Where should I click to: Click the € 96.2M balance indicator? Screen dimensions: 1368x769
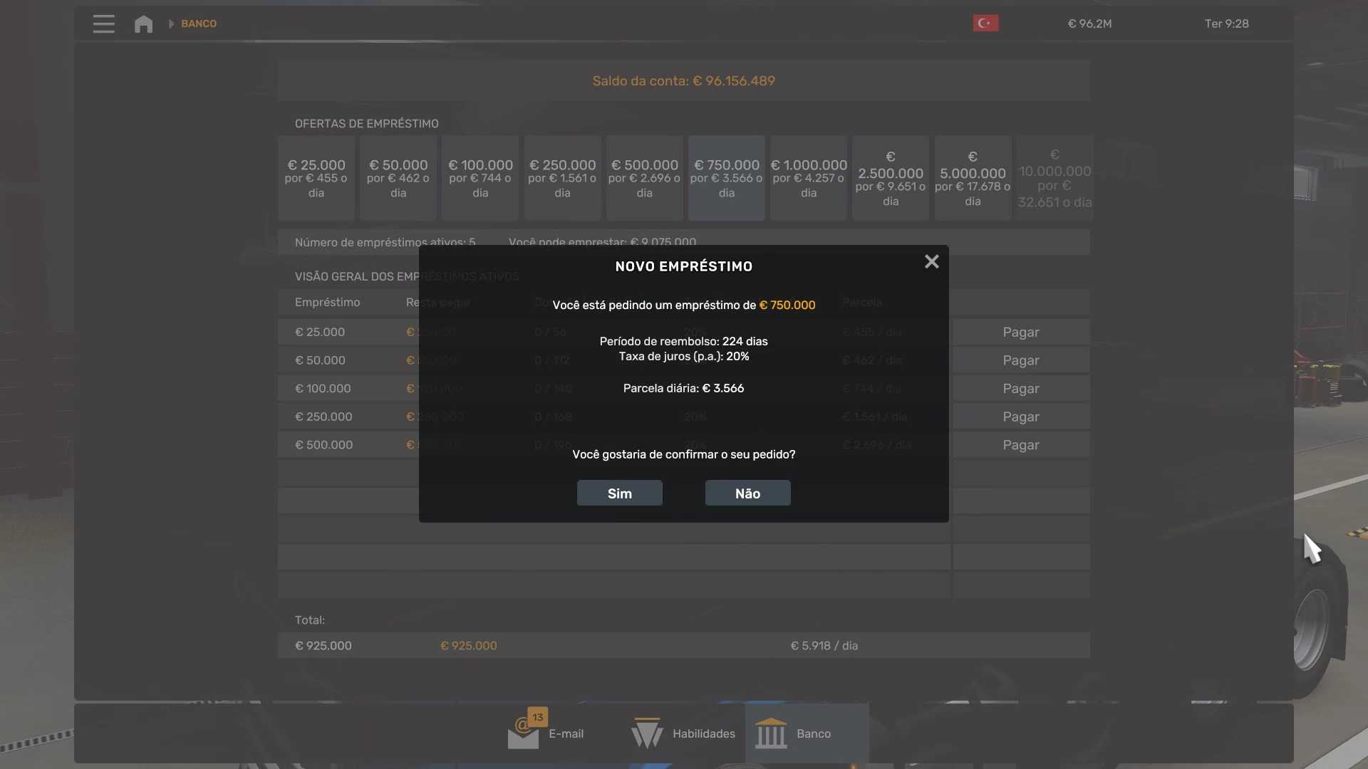click(1089, 23)
